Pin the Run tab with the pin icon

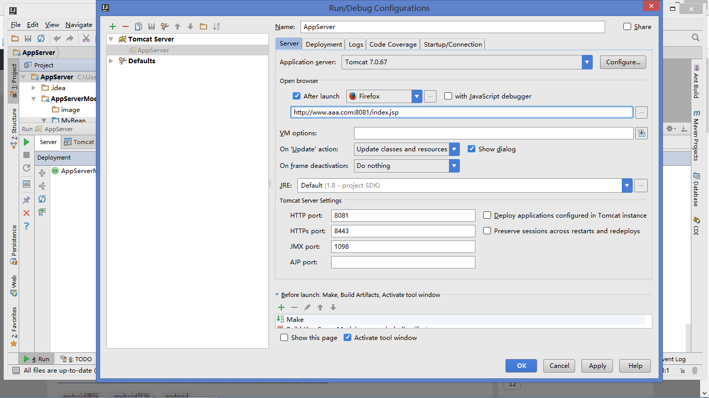[x=26, y=200]
